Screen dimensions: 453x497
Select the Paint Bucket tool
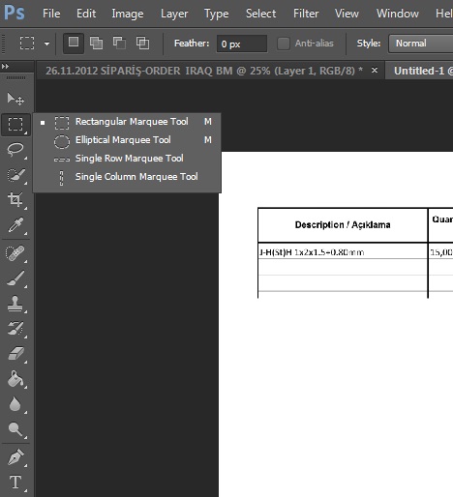tap(15, 379)
